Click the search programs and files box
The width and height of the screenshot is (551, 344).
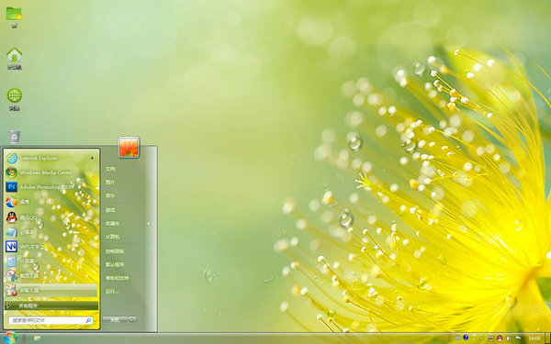51,320
